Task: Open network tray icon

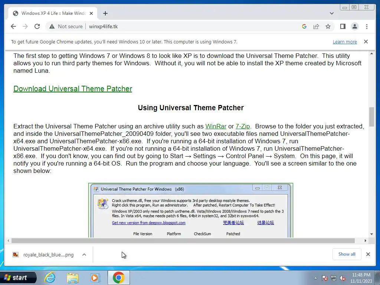Action: [x=334, y=278]
